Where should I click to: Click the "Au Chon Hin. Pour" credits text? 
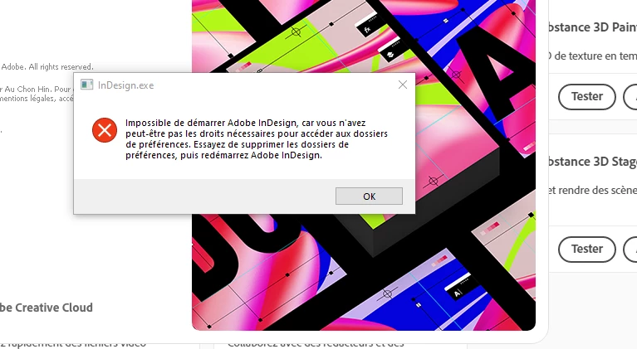(x=37, y=90)
